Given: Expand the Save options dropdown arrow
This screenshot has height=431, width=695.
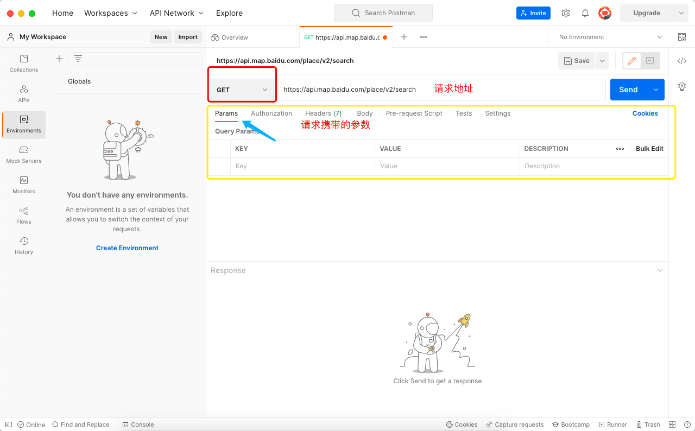Looking at the screenshot, I should coord(602,61).
